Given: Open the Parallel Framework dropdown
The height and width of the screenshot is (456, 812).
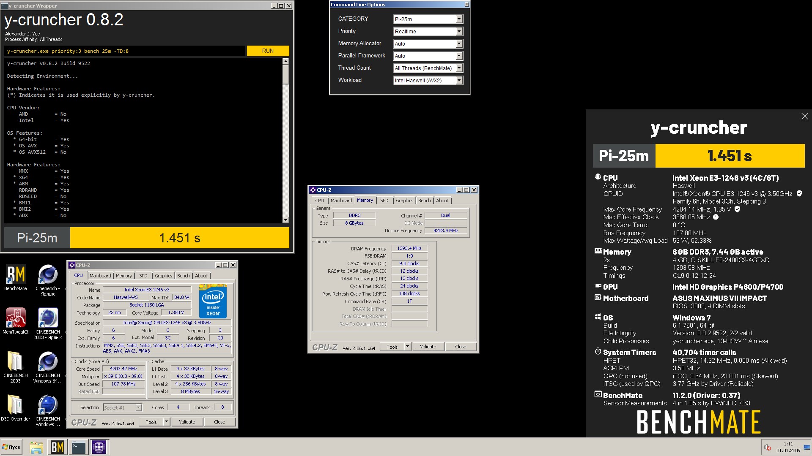Looking at the screenshot, I should (x=459, y=56).
